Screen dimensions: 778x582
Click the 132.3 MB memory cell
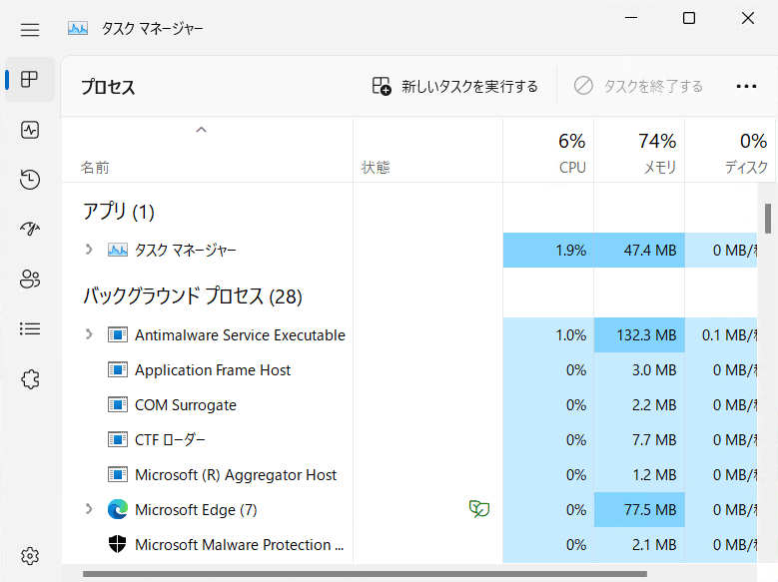coord(639,334)
